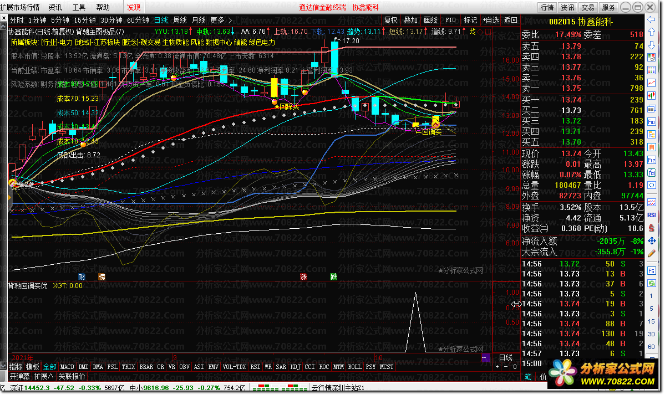The height and width of the screenshot is (395, 665).
Task: Expand 更多 more periods dropdown
Action: (221, 20)
